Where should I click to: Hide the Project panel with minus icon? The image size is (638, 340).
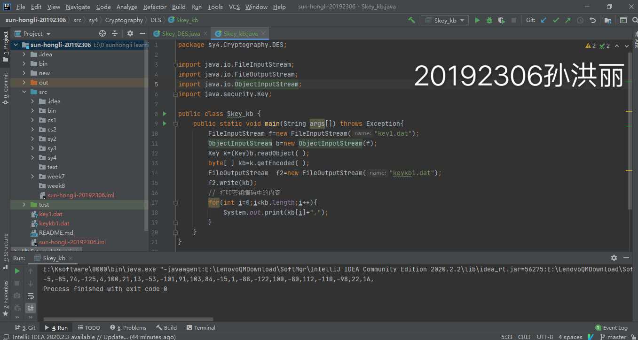(x=142, y=33)
